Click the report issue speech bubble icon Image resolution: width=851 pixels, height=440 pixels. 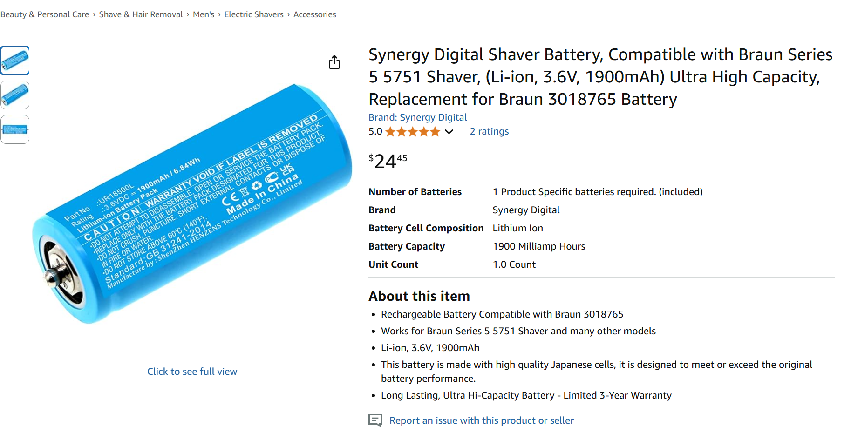(x=375, y=420)
